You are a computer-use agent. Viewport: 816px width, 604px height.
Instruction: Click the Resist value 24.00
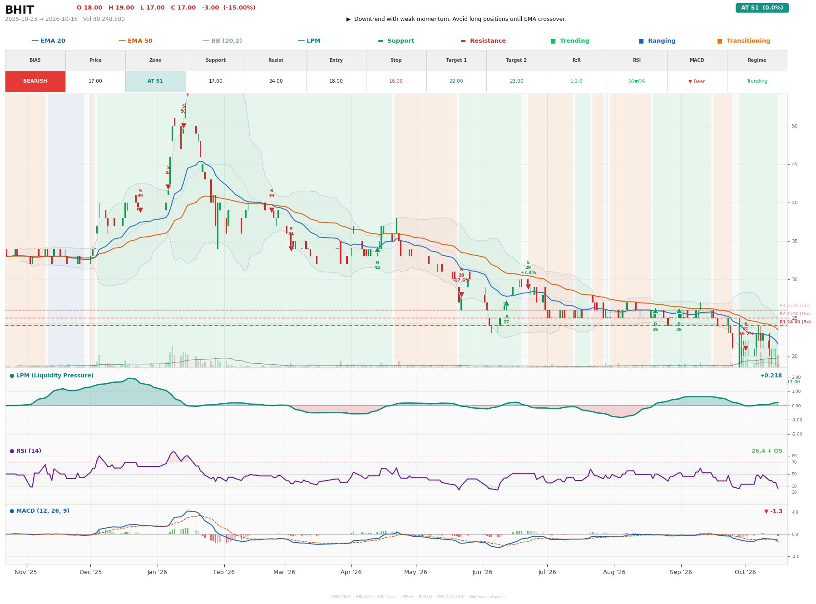click(276, 81)
